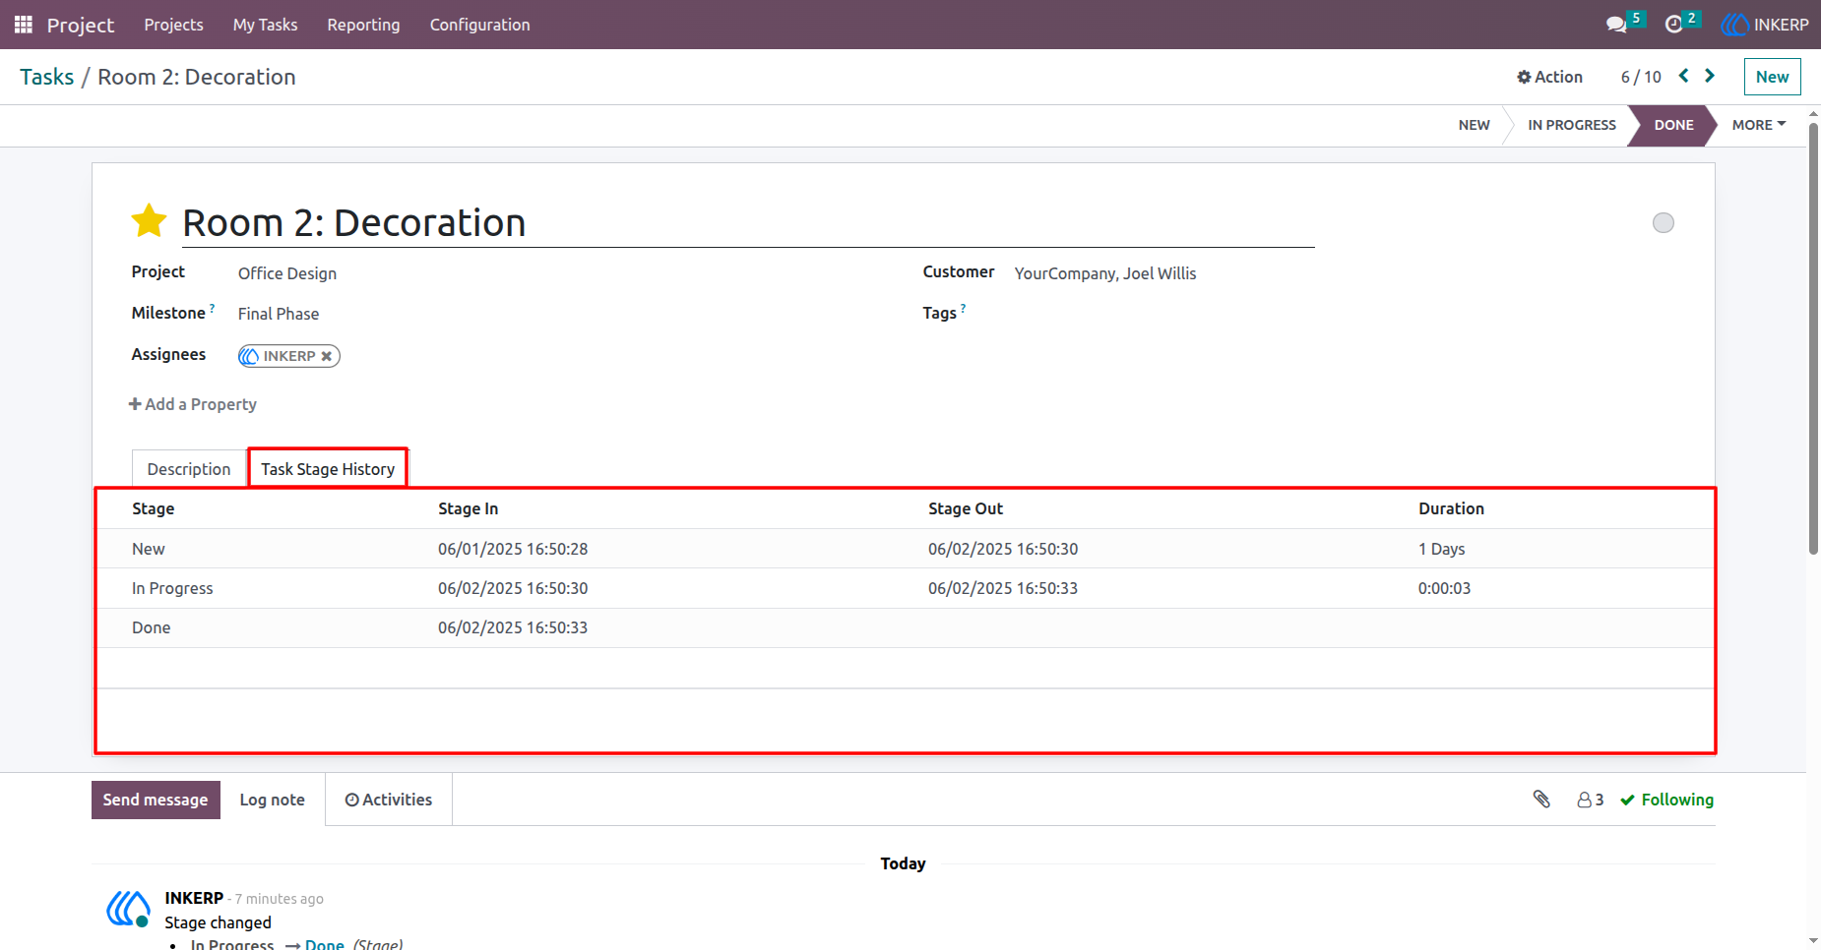Remove the INKERP assignee tag
The height and width of the screenshot is (950, 1821).
[326, 356]
